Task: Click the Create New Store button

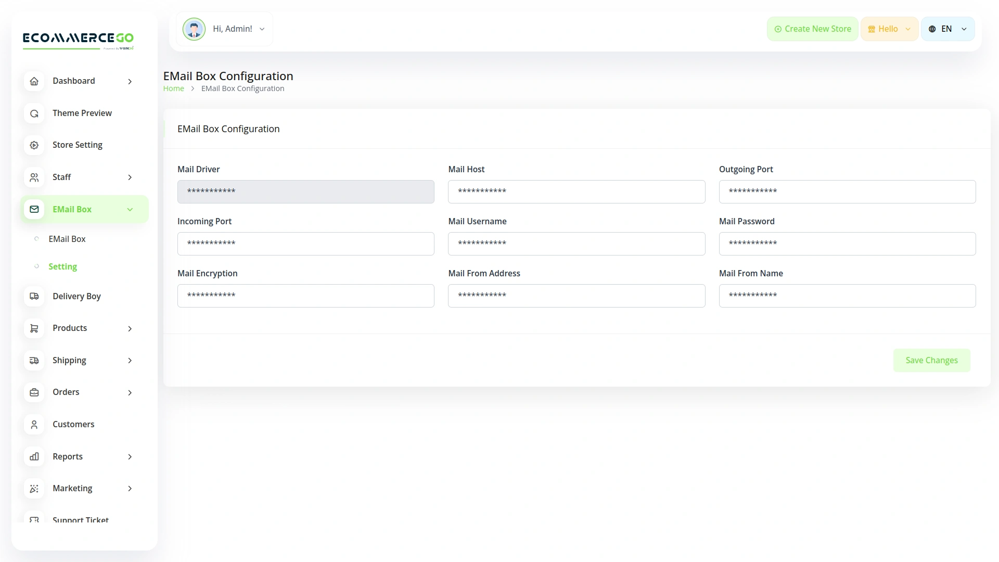Action: coord(812,29)
